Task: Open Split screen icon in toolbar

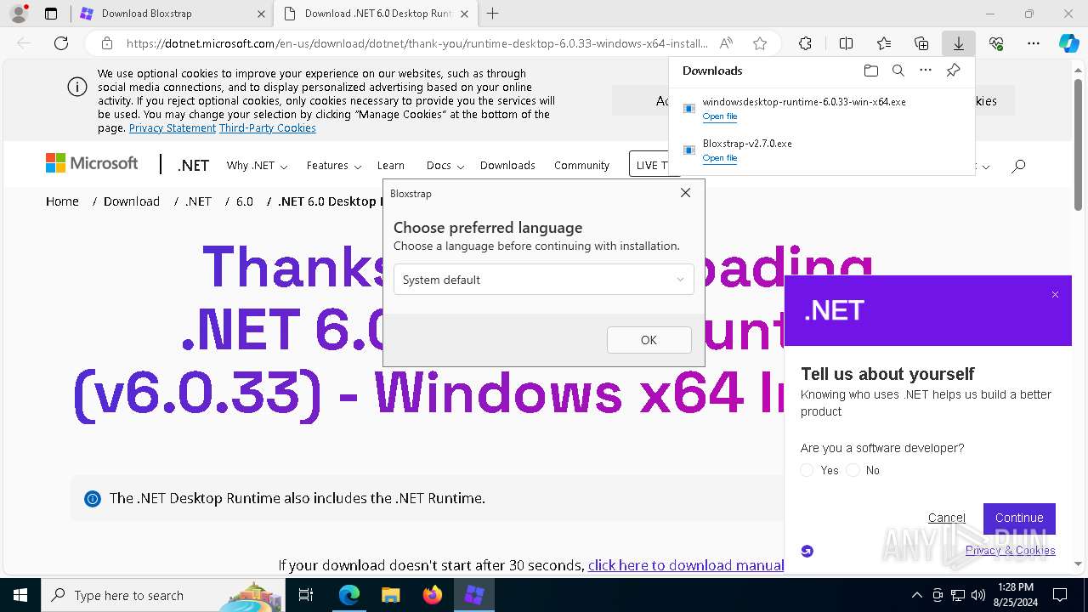Action: tap(846, 43)
